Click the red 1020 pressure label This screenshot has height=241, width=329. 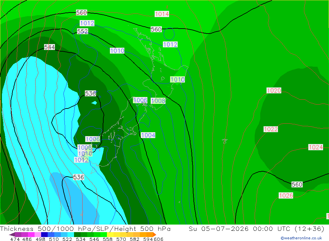(274, 90)
